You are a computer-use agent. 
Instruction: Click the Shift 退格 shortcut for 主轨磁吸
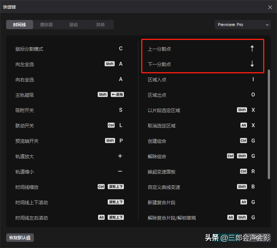[x=111, y=94]
